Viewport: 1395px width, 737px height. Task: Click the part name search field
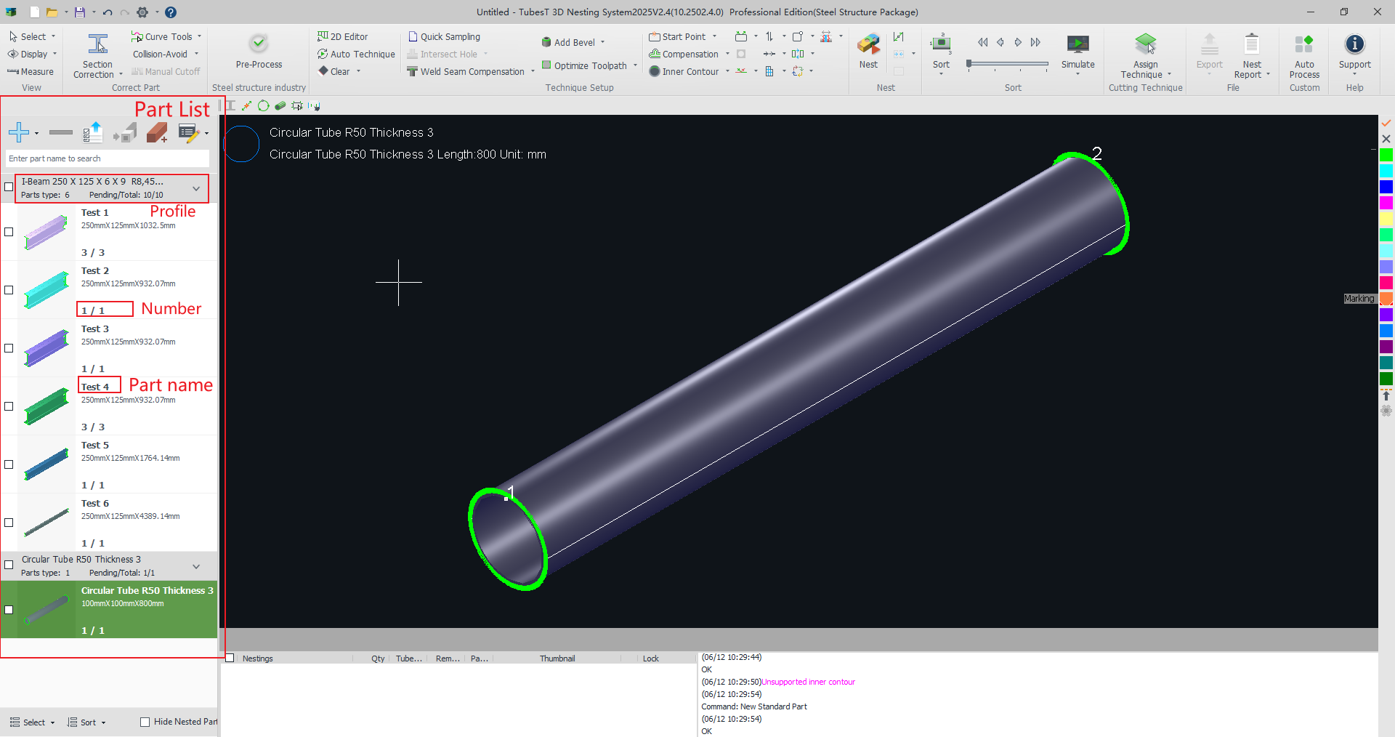108,158
